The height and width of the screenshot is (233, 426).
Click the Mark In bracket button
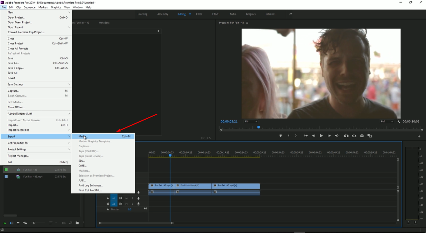tap(289, 136)
